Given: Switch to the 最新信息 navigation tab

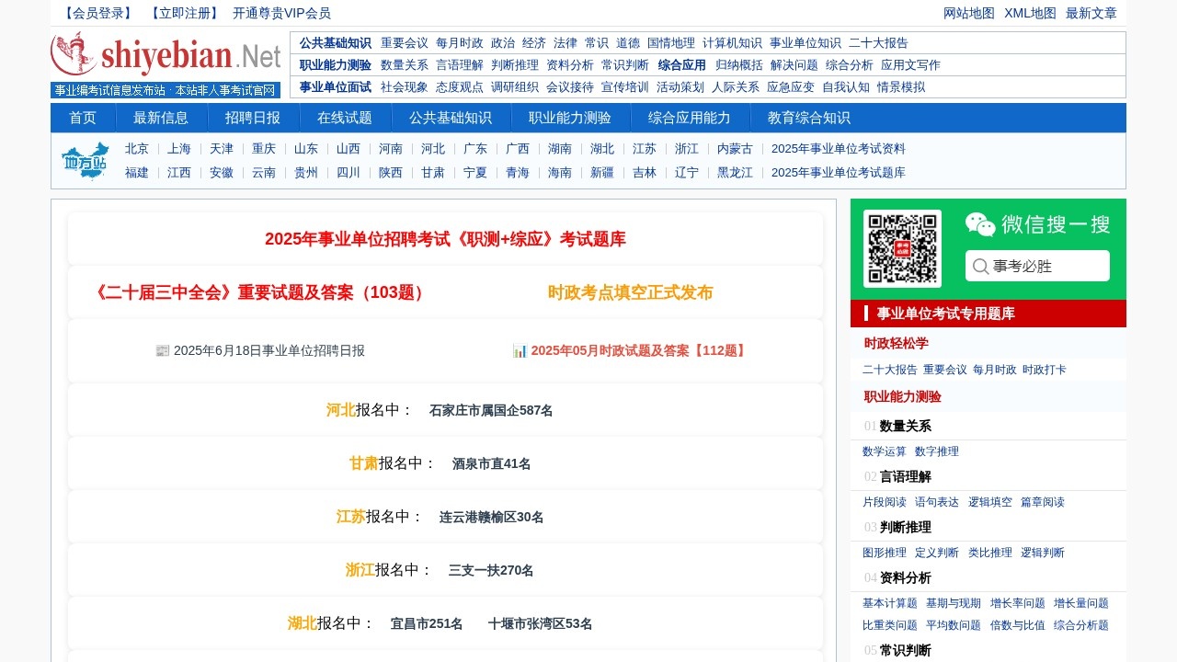Looking at the screenshot, I should [x=162, y=117].
